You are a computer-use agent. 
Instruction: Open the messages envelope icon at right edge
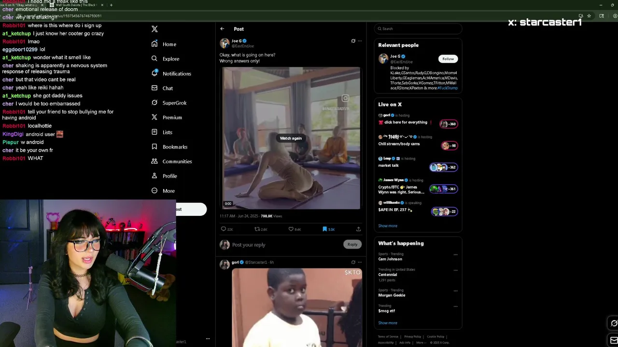pyautogui.click(x=614, y=340)
